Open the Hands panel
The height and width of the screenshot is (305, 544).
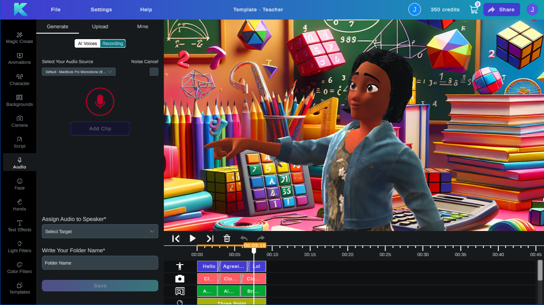[19, 205]
